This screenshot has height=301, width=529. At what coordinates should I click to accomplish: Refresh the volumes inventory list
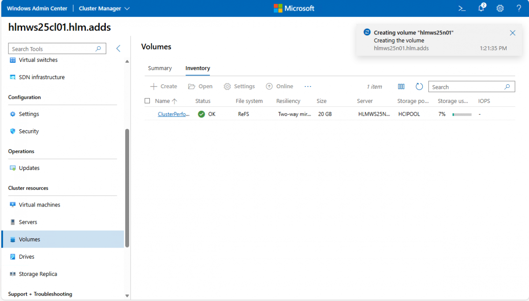tap(419, 87)
